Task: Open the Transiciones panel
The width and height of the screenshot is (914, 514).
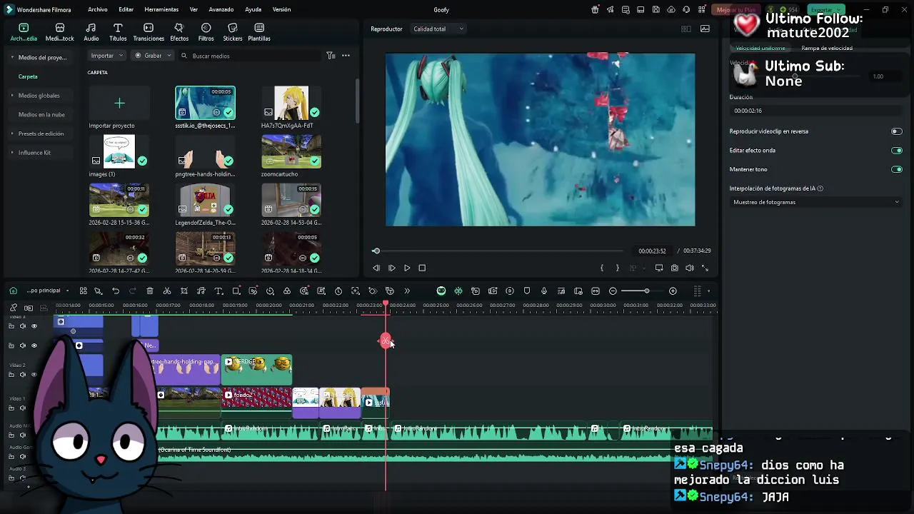Action: click(x=149, y=32)
